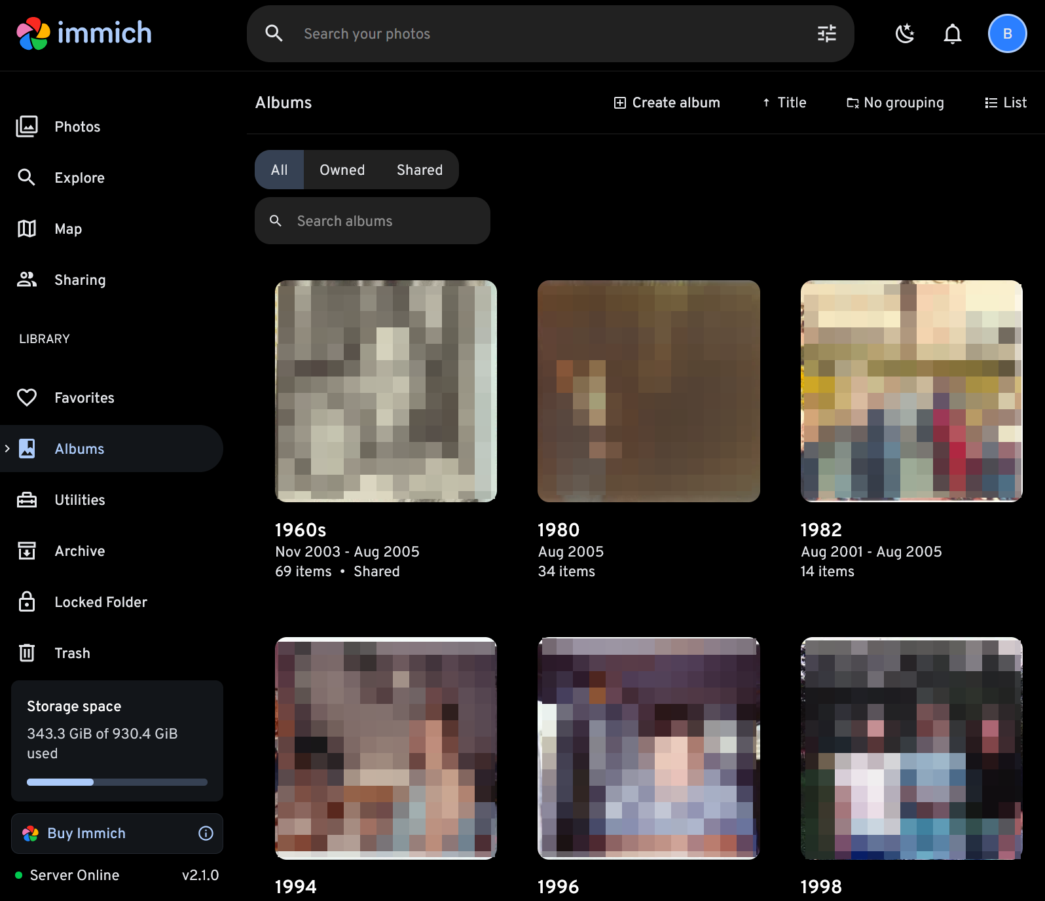This screenshot has height=901, width=1045.
Task: Open Buy Immich info icon
Action: [x=206, y=833]
